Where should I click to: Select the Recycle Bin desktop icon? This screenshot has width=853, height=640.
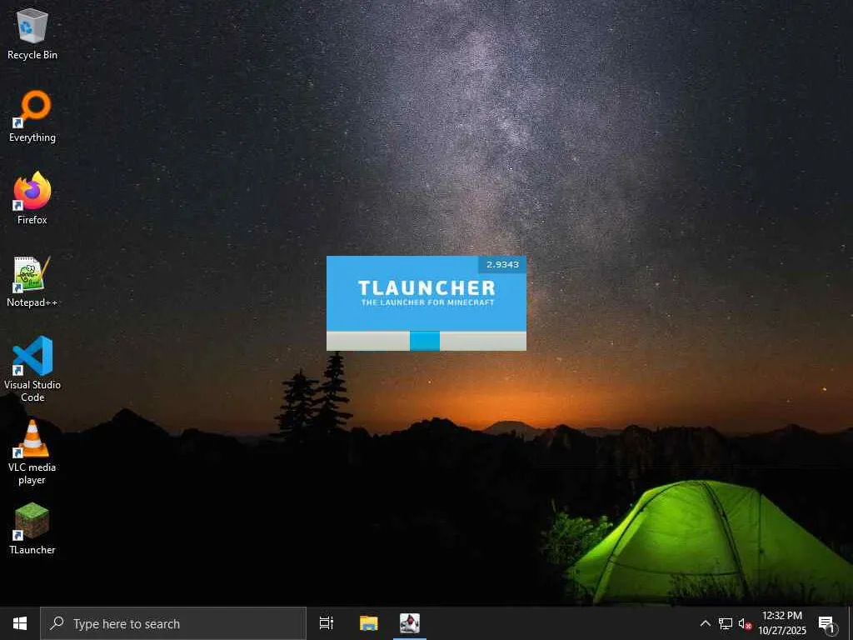click(x=32, y=33)
